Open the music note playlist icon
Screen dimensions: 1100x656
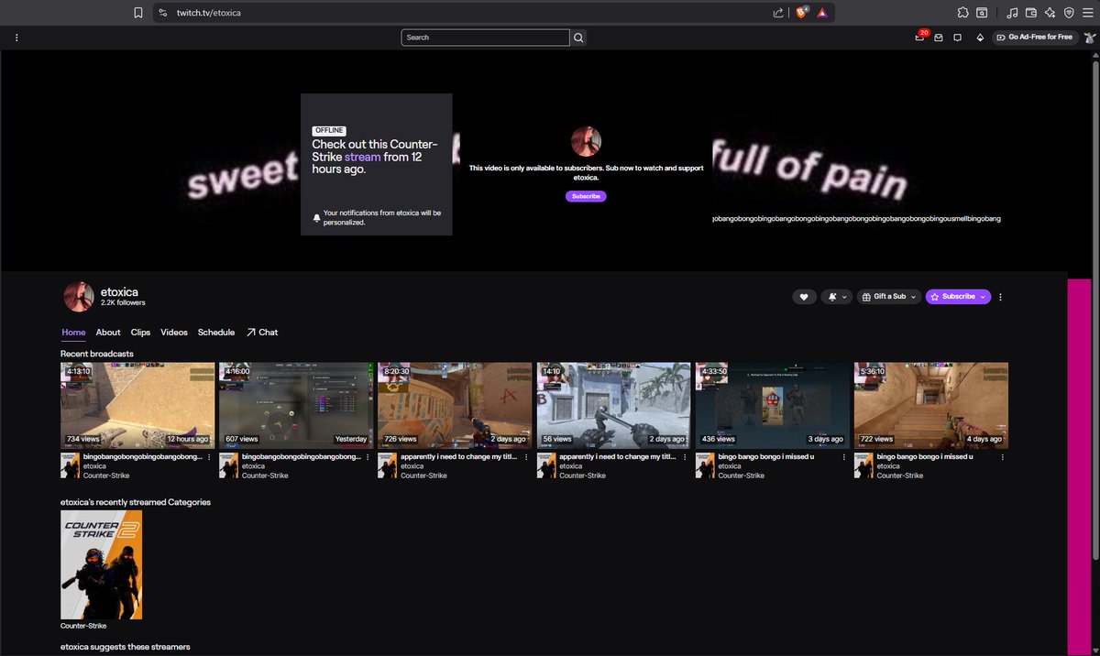(1012, 13)
